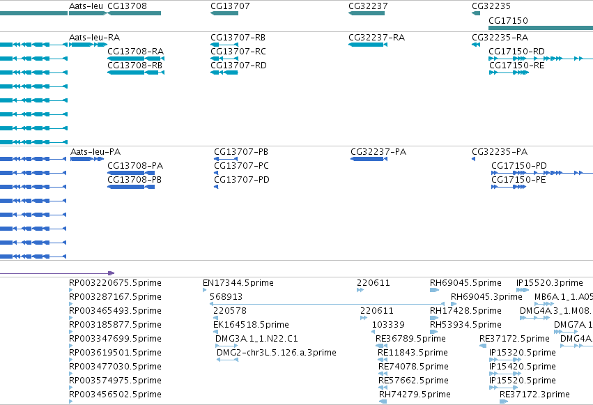Viewport: 593px width, 405px height.
Task: Select the CG32237 gene label
Action: (368, 6)
